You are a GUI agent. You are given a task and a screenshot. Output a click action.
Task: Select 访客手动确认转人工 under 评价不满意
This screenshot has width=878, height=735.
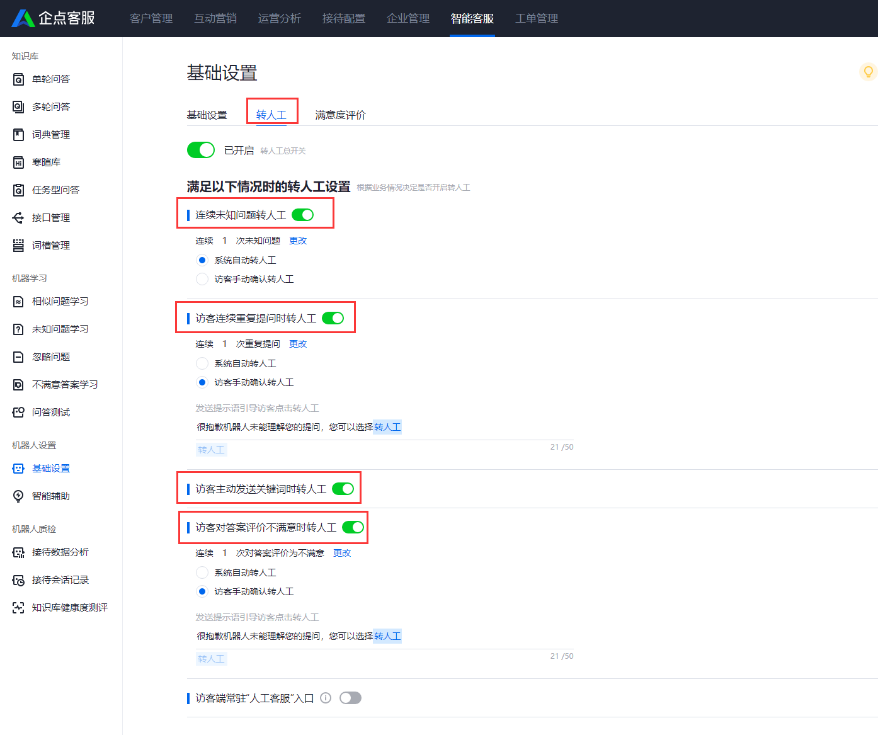click(202, 591)
